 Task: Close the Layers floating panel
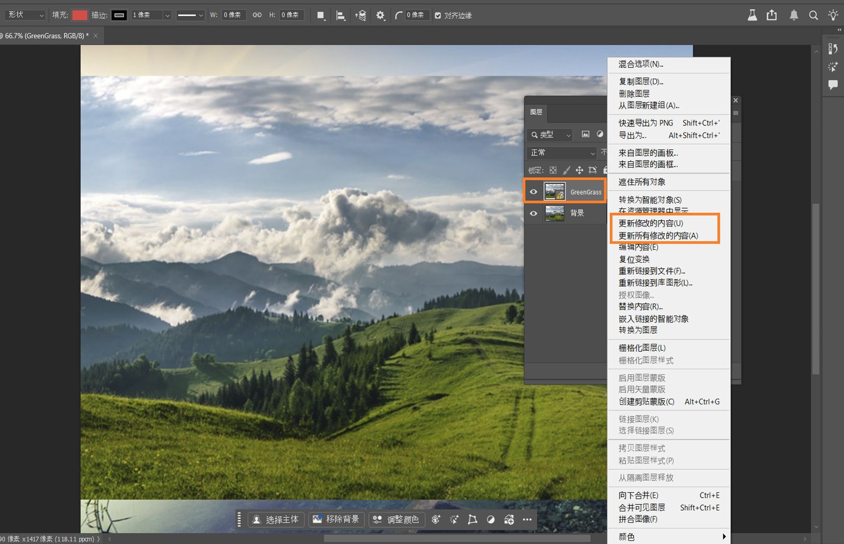(x=736, y=100)
